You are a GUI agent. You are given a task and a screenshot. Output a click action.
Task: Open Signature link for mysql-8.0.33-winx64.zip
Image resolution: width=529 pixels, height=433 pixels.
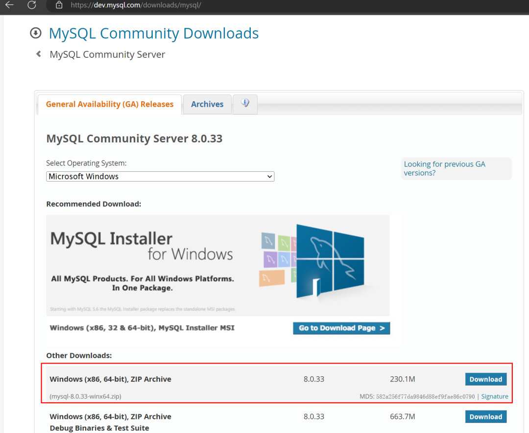pos(495,396)
